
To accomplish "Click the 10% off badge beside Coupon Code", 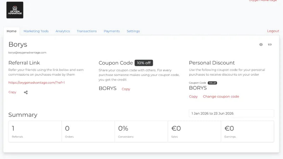I will click(x=144, y=63).
